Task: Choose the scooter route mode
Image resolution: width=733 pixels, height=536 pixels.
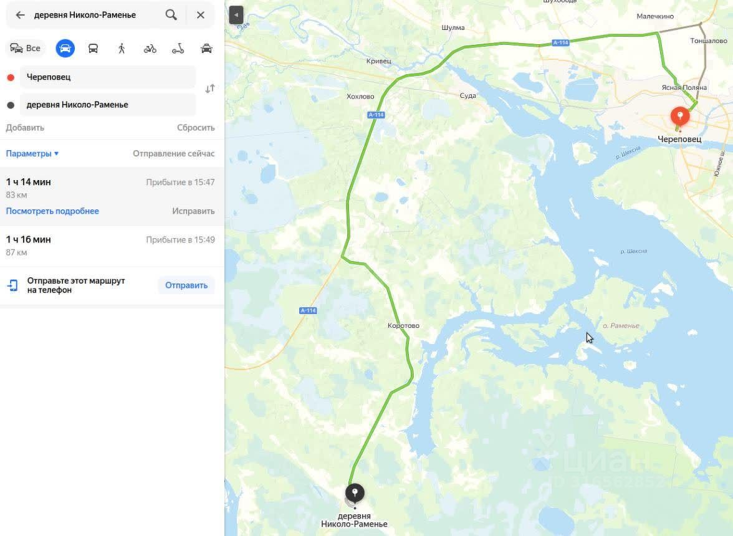Action: tap(178, 48)
